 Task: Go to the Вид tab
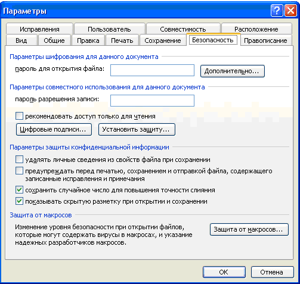pos(21,40)
